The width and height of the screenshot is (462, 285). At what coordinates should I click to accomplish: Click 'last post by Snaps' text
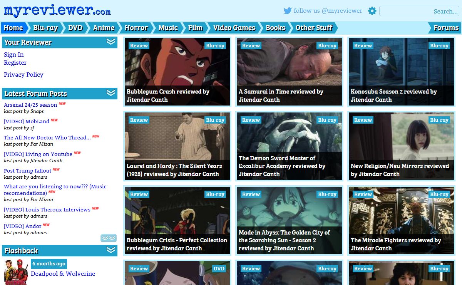tap(24, 111)
